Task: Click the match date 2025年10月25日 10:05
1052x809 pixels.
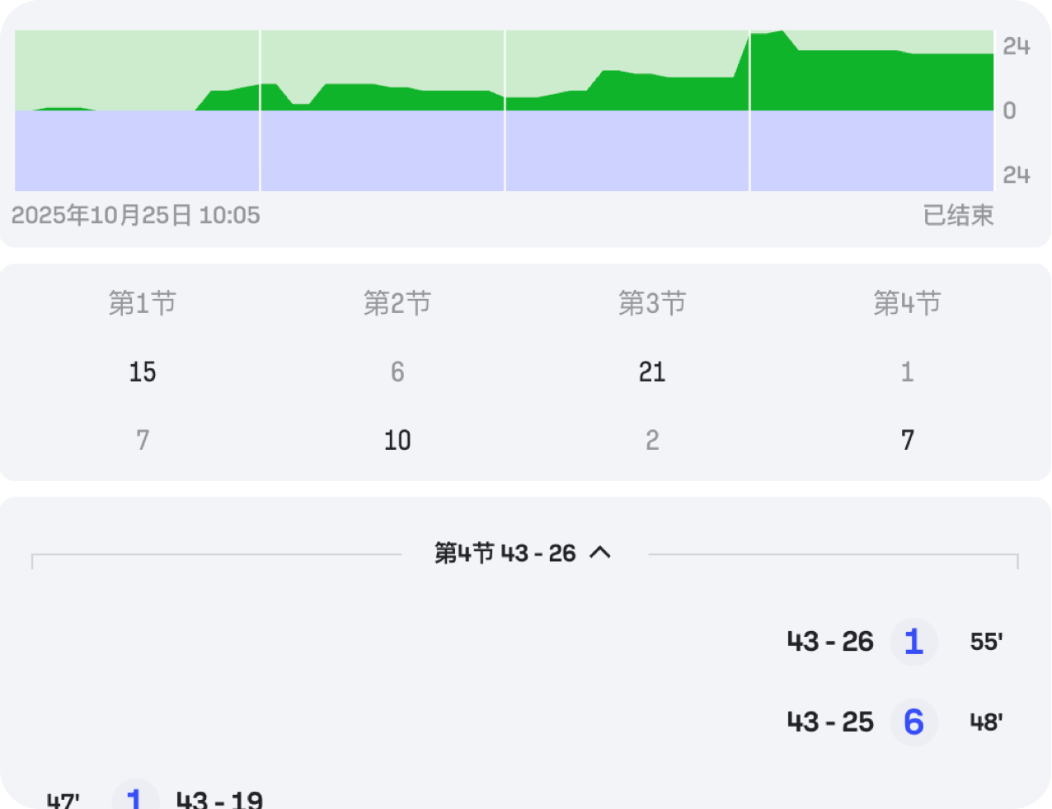Action: [x=136, y=216]
